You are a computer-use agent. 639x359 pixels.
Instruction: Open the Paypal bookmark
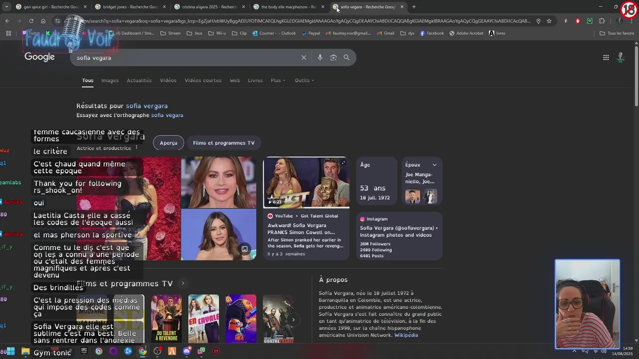click(311, 33)
